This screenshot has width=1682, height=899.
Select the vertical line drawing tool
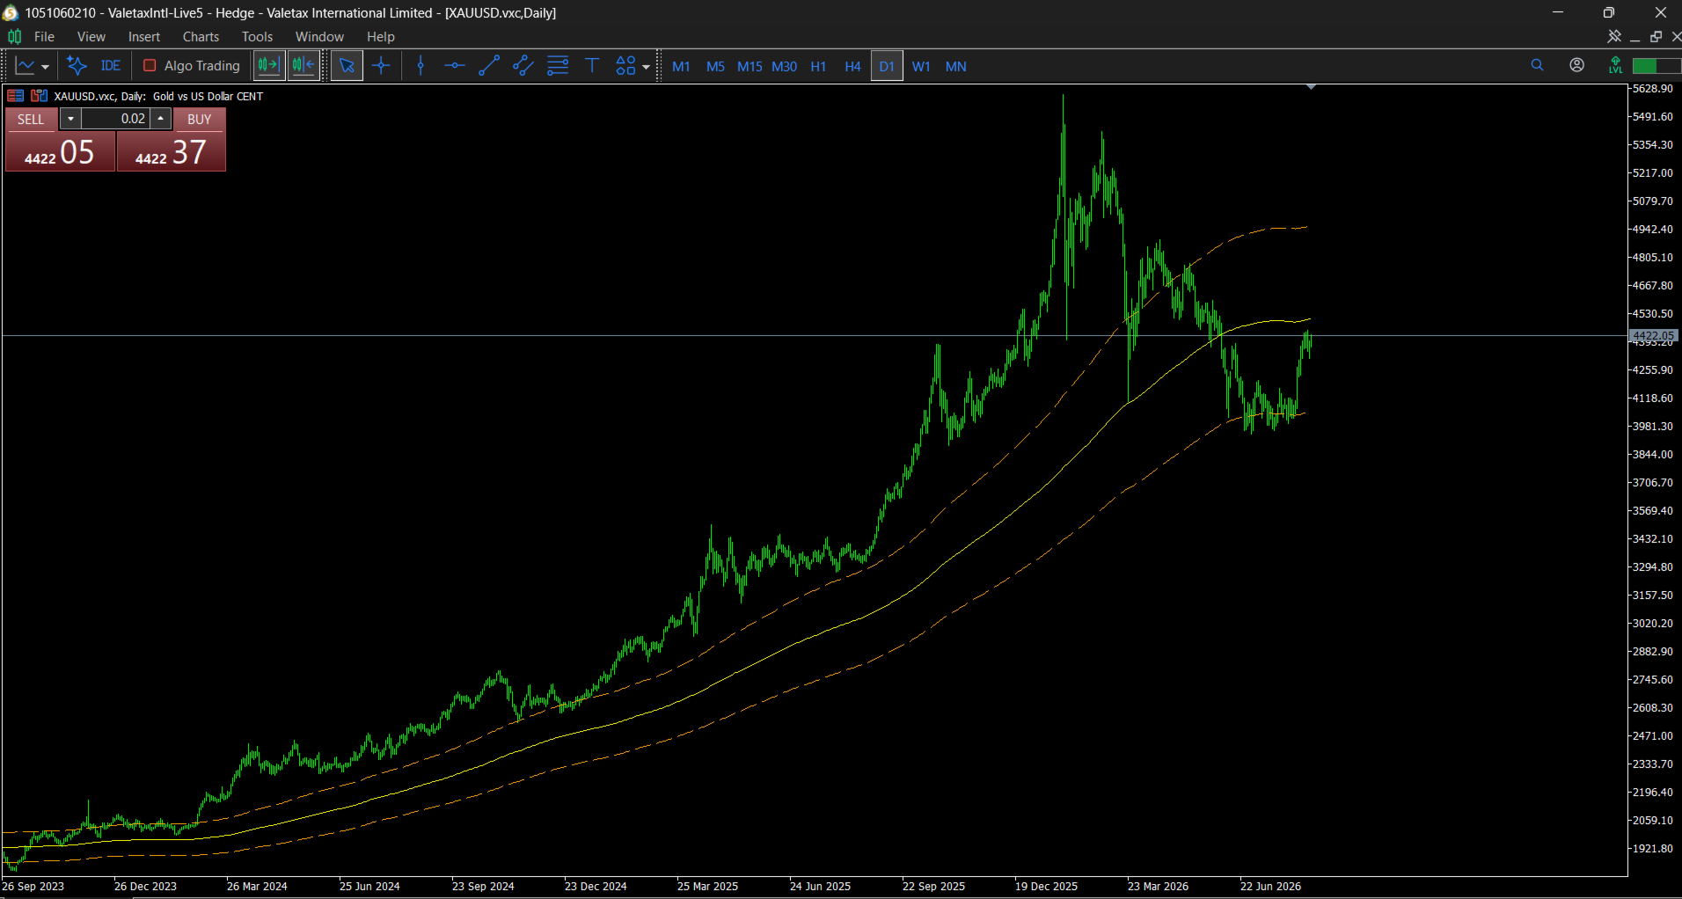(x=420, y=66)
